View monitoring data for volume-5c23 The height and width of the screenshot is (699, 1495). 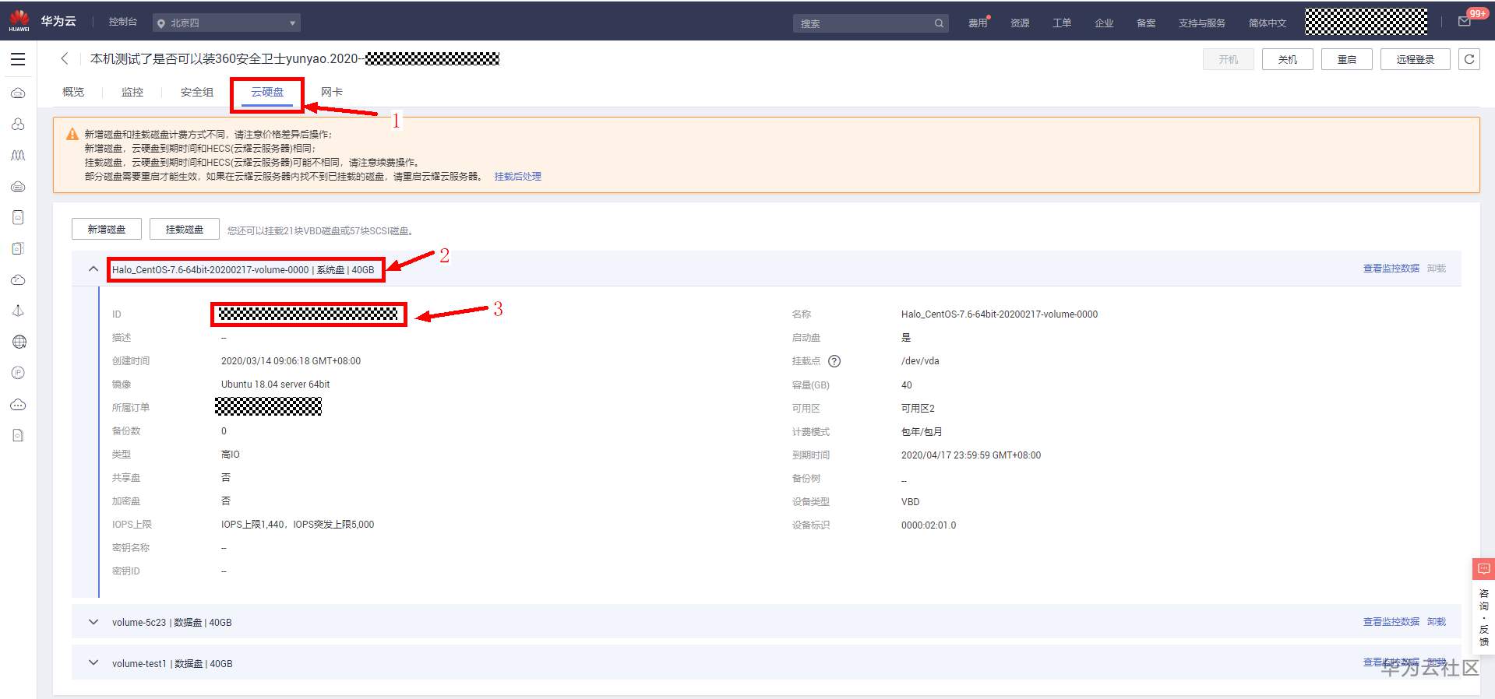1391,622
